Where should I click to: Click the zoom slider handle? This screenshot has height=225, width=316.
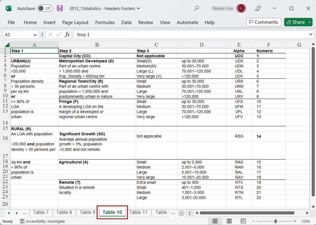coord(275,221)
